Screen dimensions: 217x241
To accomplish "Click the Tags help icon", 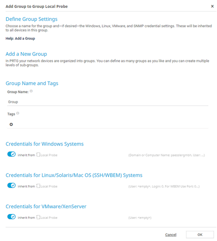I will coord(18,113).
